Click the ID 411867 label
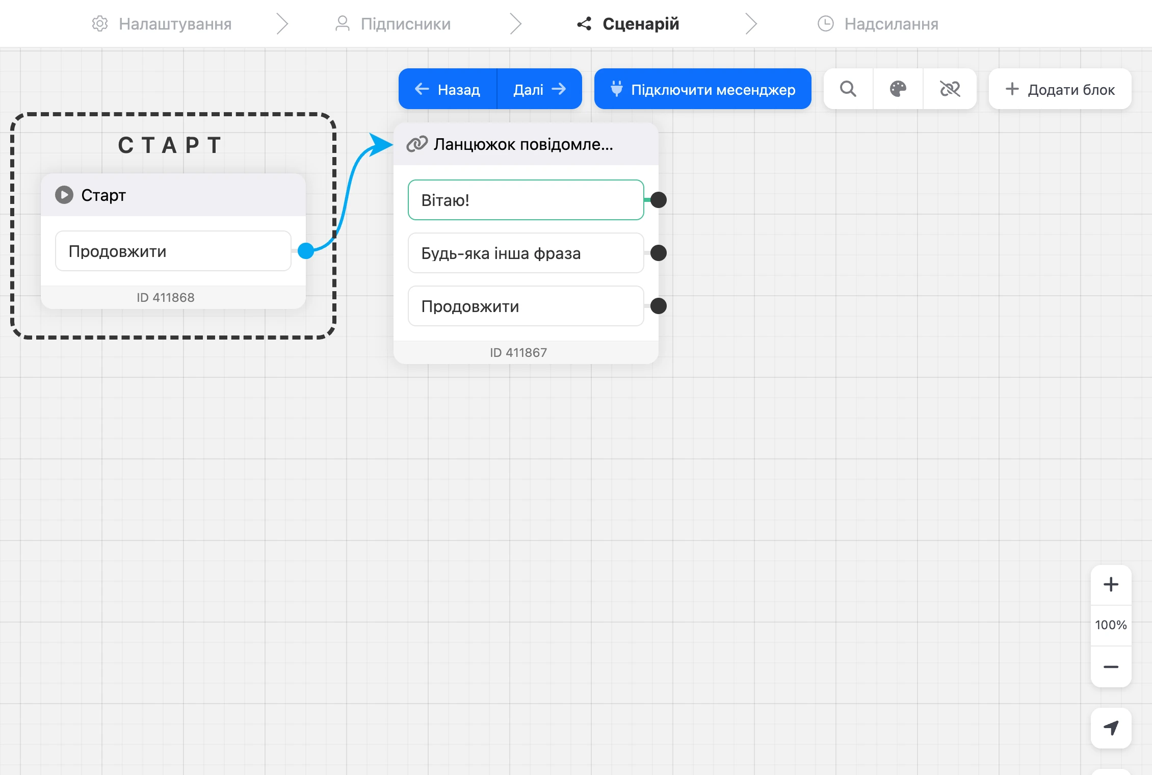The width and height of the screenshot is (1152, 775). 518,352
